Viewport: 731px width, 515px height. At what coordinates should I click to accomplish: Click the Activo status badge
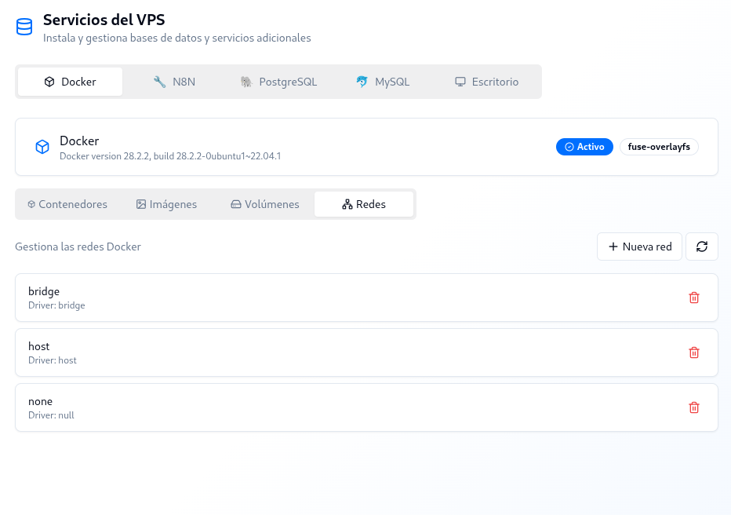(x=584, y=147)
